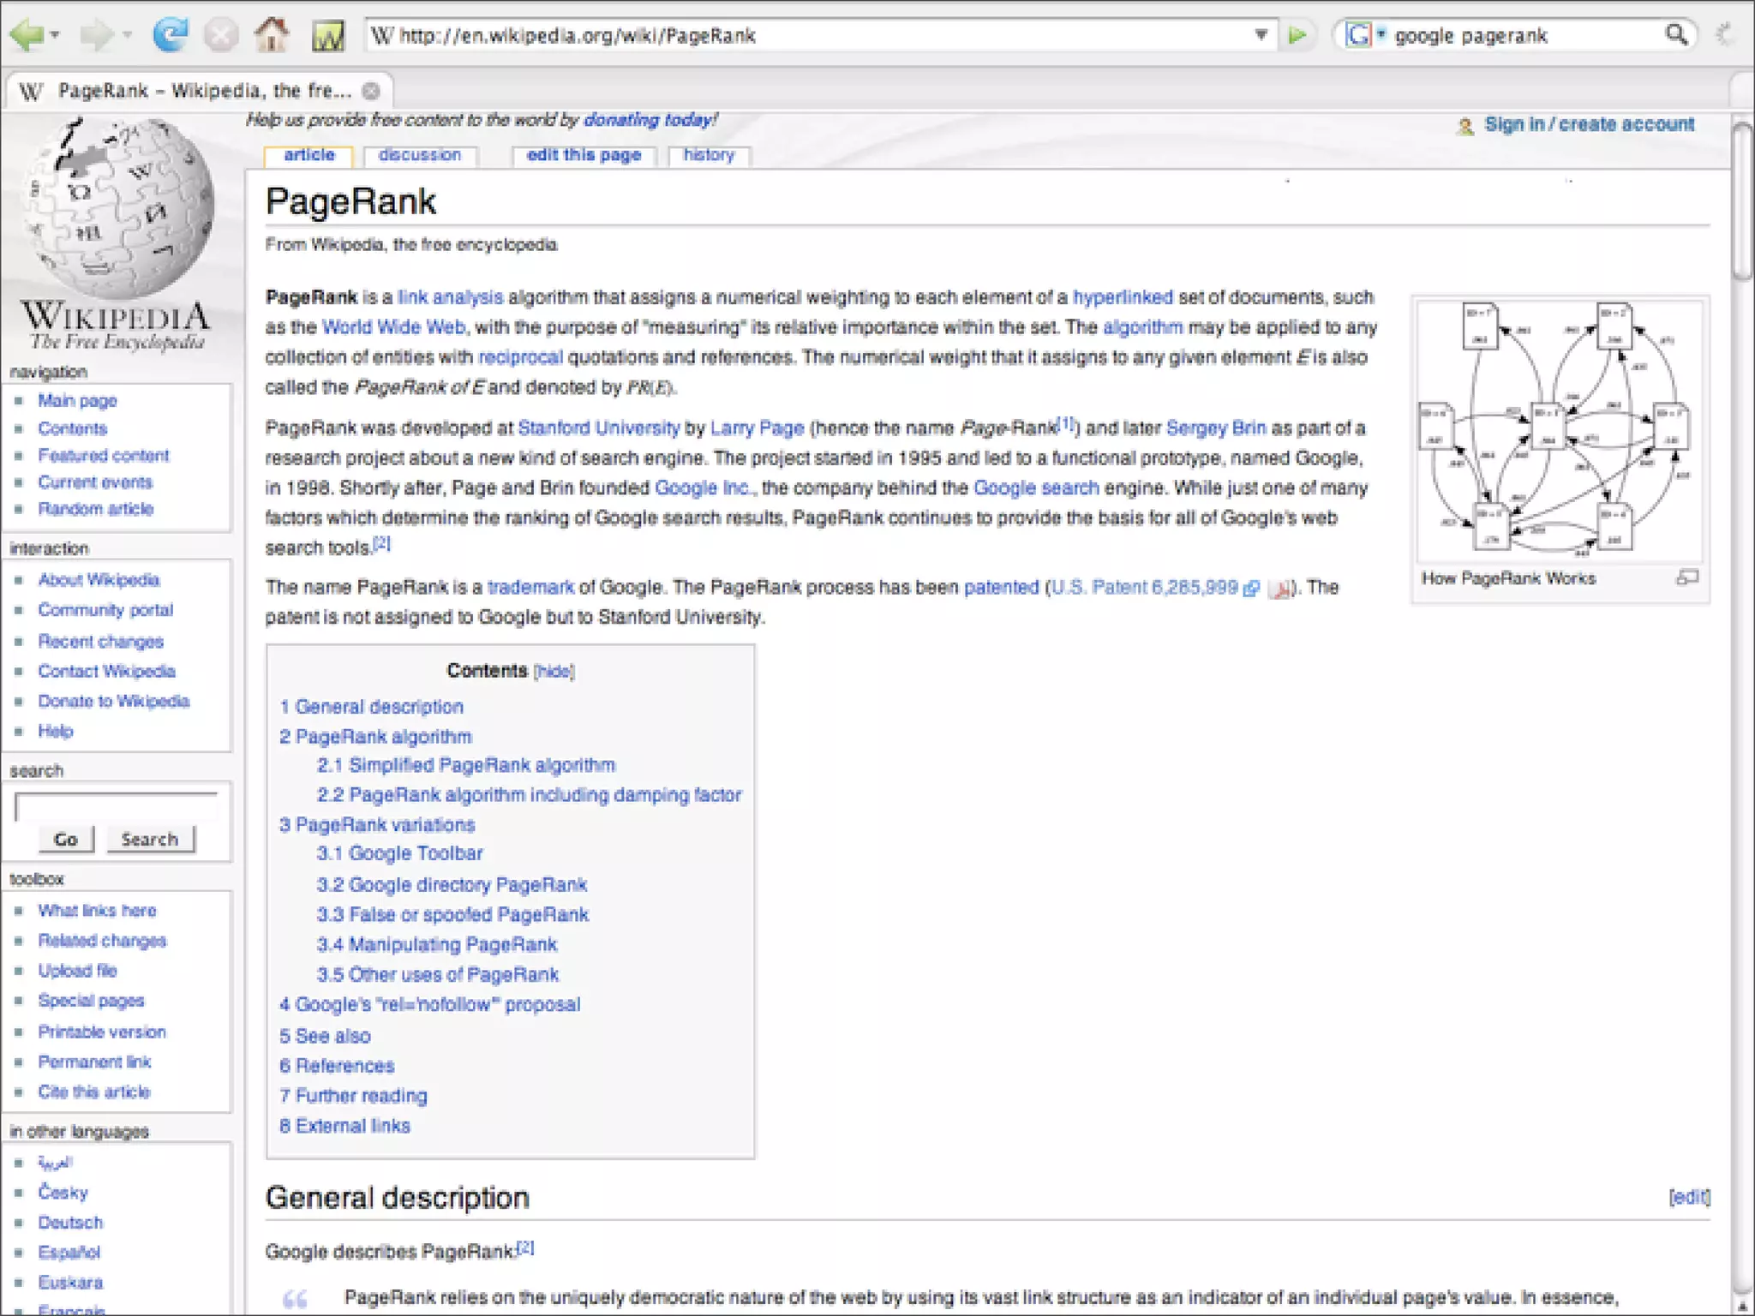Open the Back button history dropdown arrow
This screenshot has height=1316, width=1755.
(x=56, y=35)
